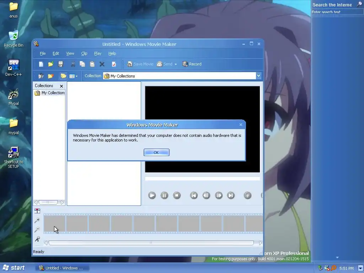The width and height of the screenshot is (364, 273).
Task: Click the Cut scissors icon
Action: (73, 64)
